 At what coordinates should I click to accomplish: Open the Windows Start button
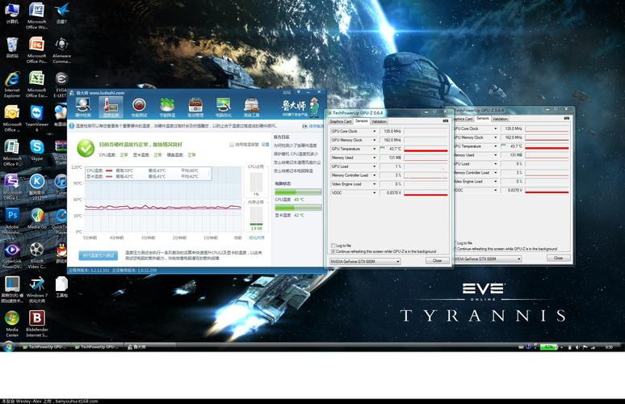8,347
